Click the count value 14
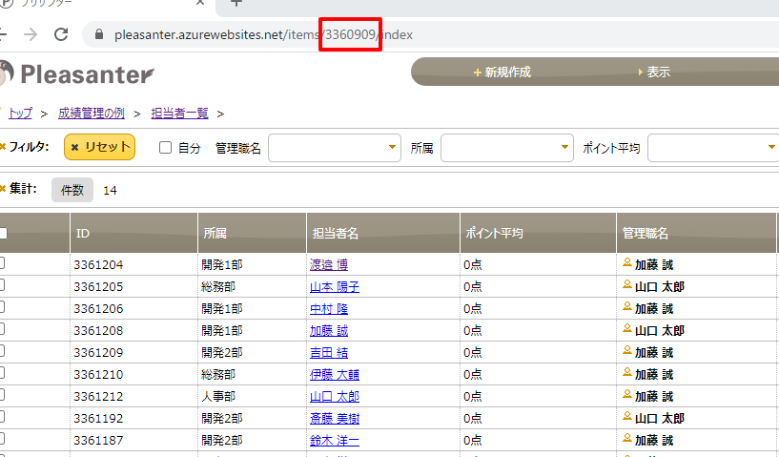Image resolution: width=779 pixels, height=457 pixels. [110, 191]
